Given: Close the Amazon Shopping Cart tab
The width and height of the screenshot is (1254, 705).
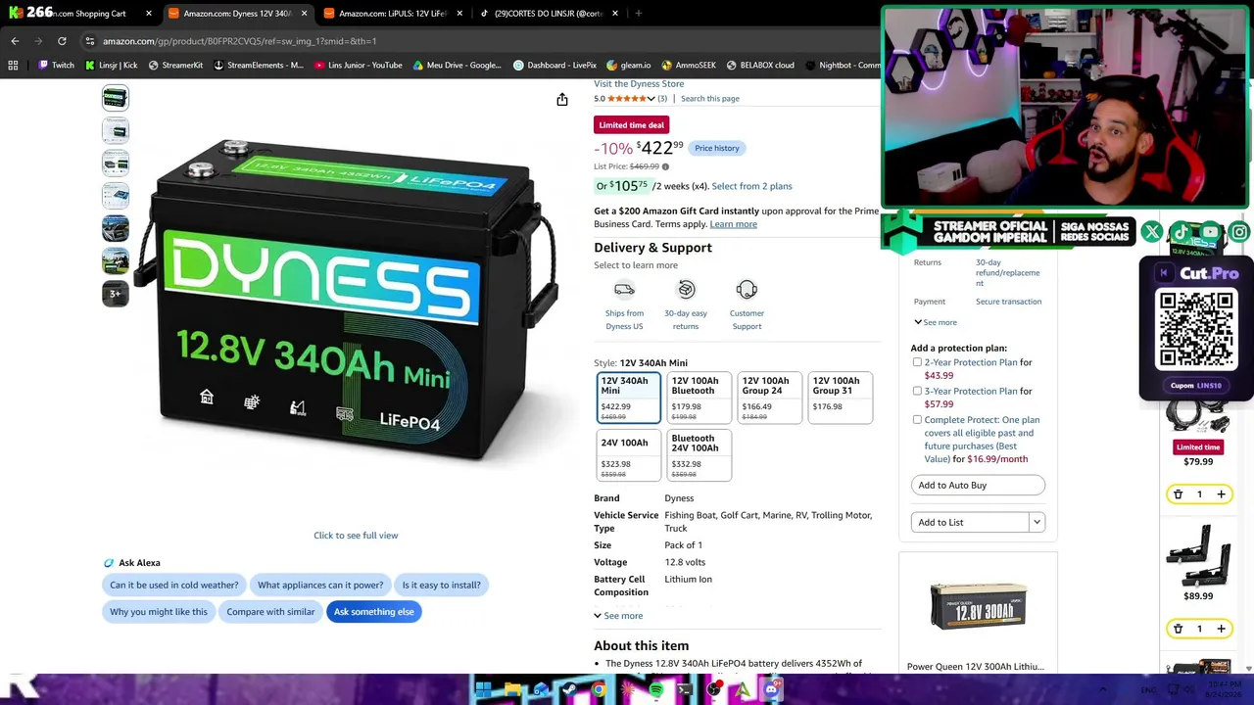Looking at the screenshot, I should (x=149, y=14).
